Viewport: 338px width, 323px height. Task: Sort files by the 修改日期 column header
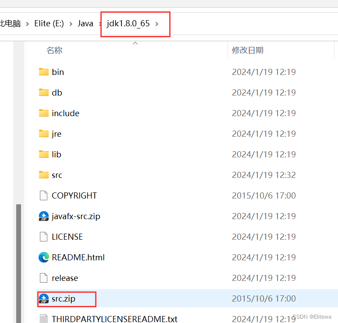(x=248, y=50)
